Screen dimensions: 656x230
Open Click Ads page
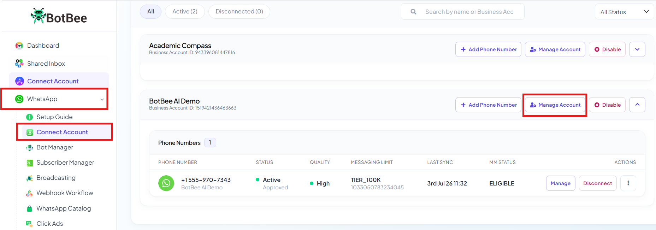(49, 224)
